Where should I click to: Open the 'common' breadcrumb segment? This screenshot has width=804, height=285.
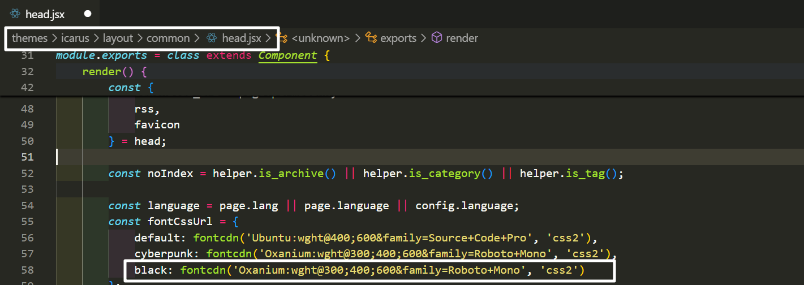coord(168,38)
